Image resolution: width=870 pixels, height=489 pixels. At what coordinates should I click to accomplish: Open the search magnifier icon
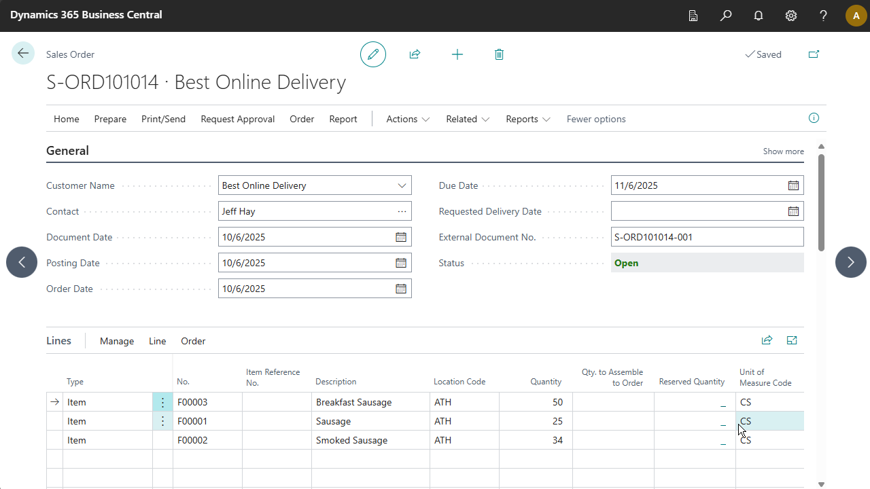click(x=726, y=16)
